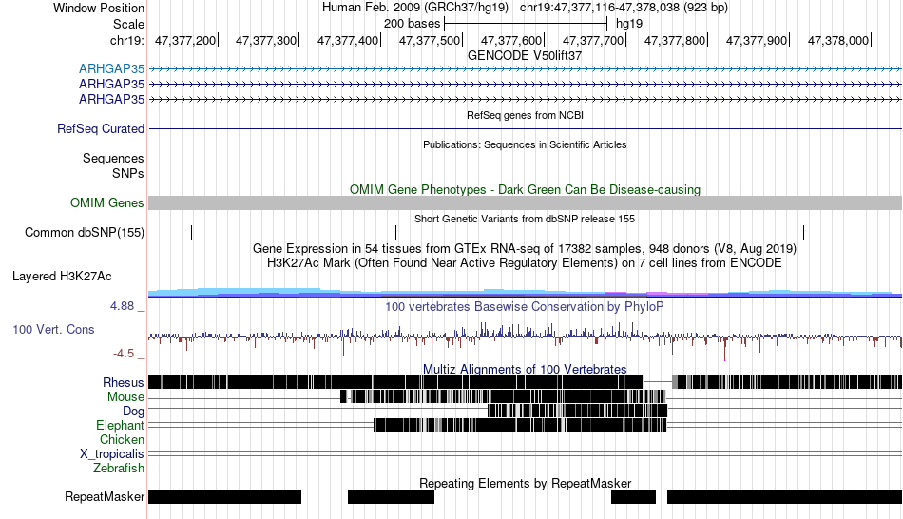Select the Dog alignment row label
This screenshot has width=903, height=519.
pos(133,412)
